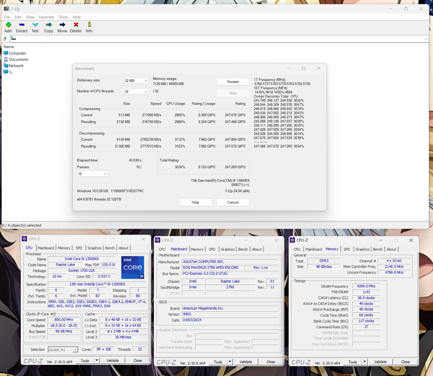
Task: Maximize the Benchmark dialog window
Action: click(303, 68)
